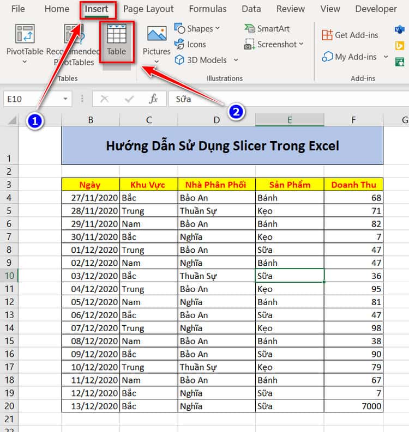The image size is (409, 432).
Task: Open Insert Function (fx)
Action: [x=153, y=99]
